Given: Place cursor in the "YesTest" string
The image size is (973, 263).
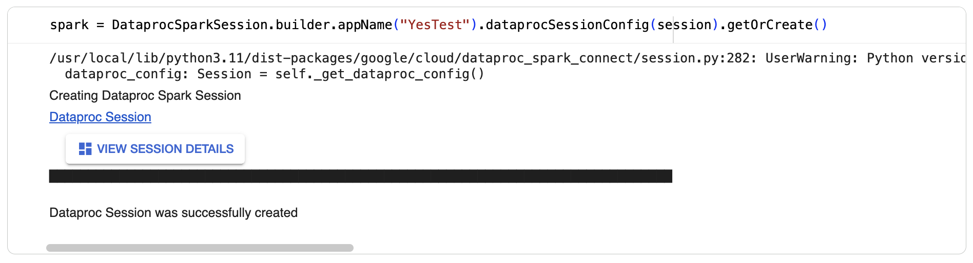Looking at the screenshot, I should (x=435, y=25).
